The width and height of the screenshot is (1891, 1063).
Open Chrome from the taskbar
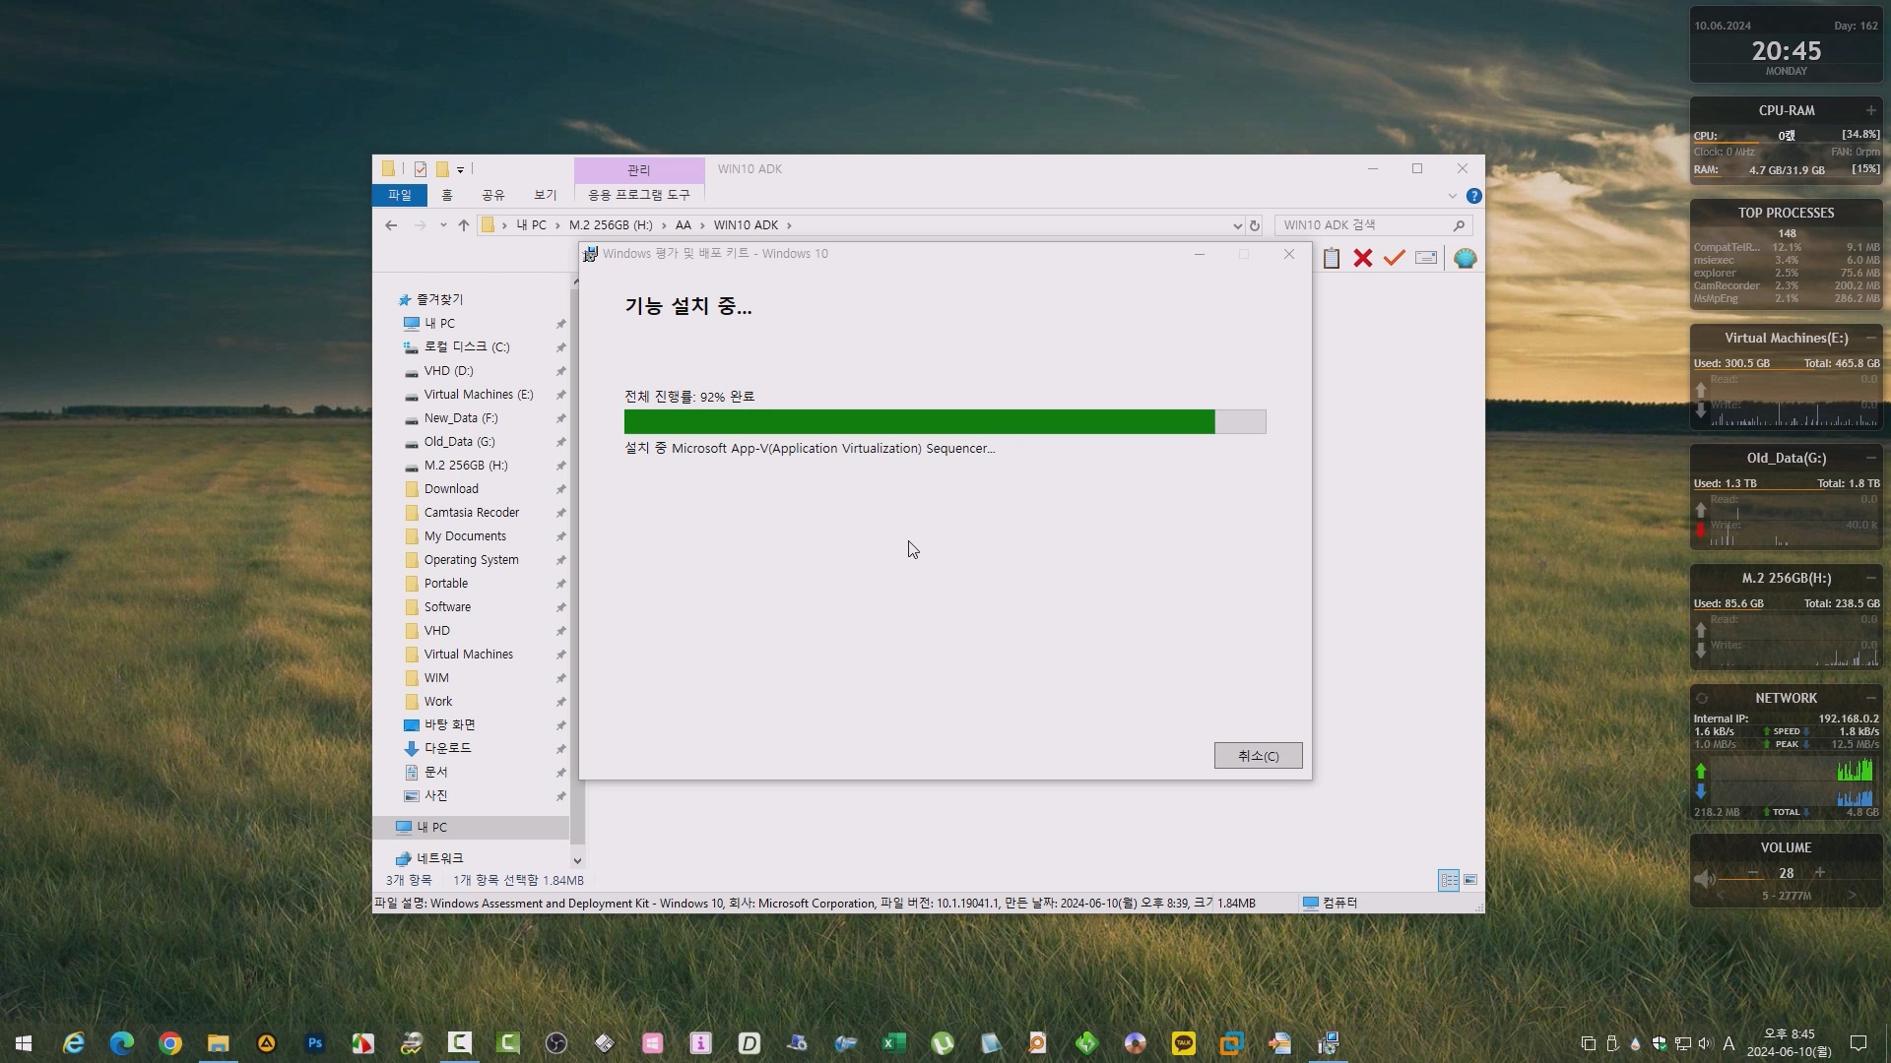pyautogui.click(x=170, y=1043)
